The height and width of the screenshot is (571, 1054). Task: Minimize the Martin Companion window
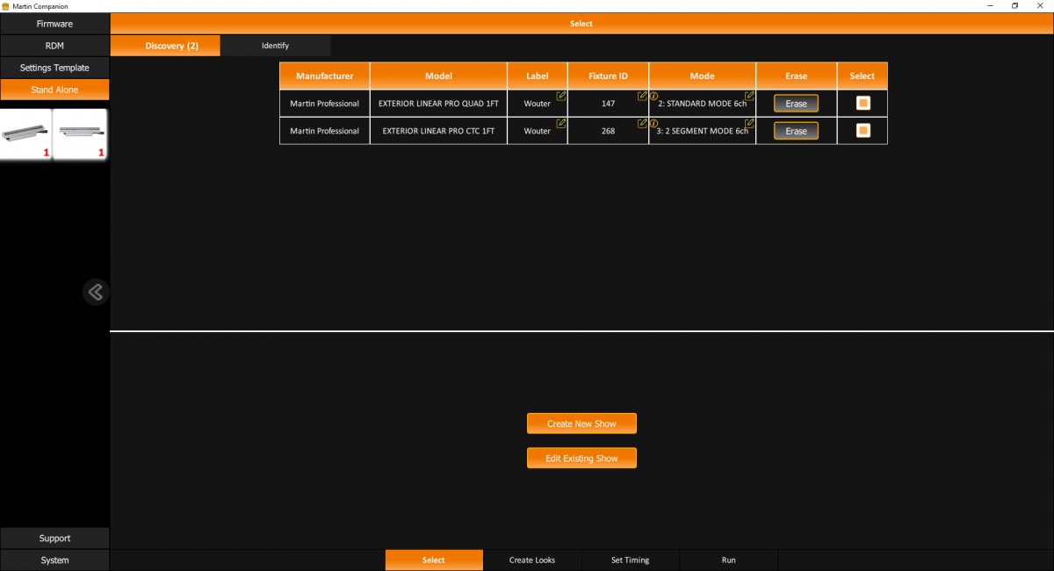coord(991,5)
